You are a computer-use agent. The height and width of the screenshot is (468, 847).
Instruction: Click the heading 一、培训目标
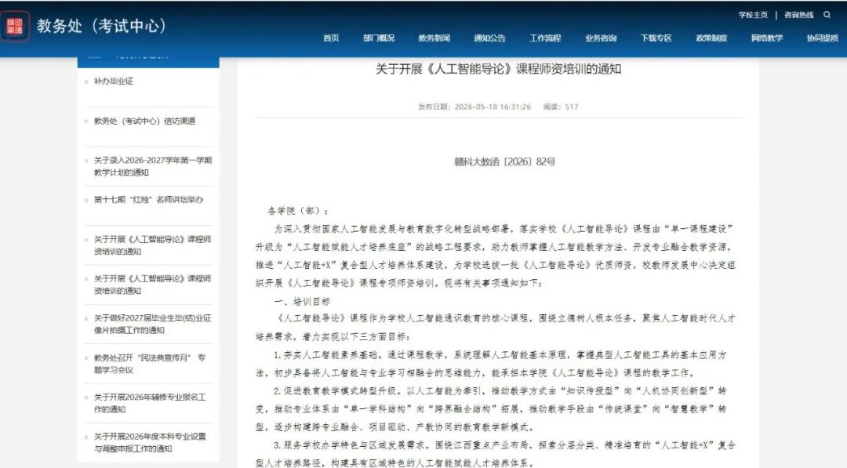tap(302, 301)
